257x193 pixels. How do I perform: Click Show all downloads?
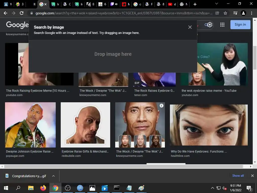pos(238,176)
